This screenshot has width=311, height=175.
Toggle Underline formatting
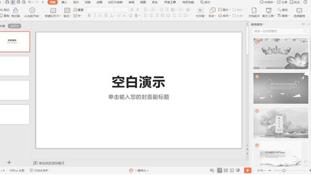coord(100,15)
